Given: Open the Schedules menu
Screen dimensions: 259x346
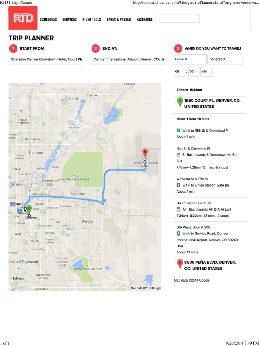Looking at the screenshot, I should coord(49,19).
